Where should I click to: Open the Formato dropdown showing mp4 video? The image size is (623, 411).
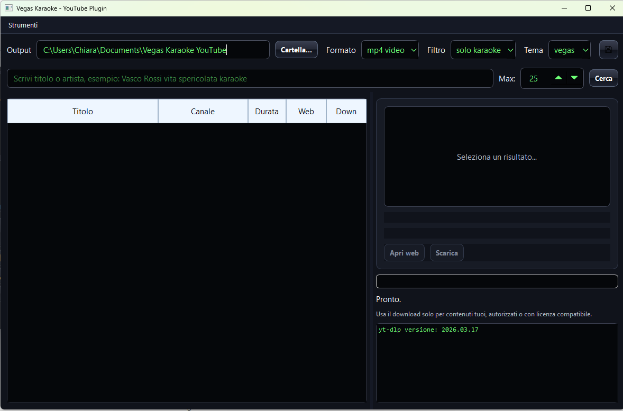click(x=390, y=50)
